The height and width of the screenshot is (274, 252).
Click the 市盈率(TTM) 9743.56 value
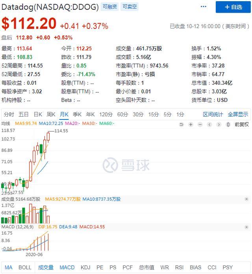159,66
